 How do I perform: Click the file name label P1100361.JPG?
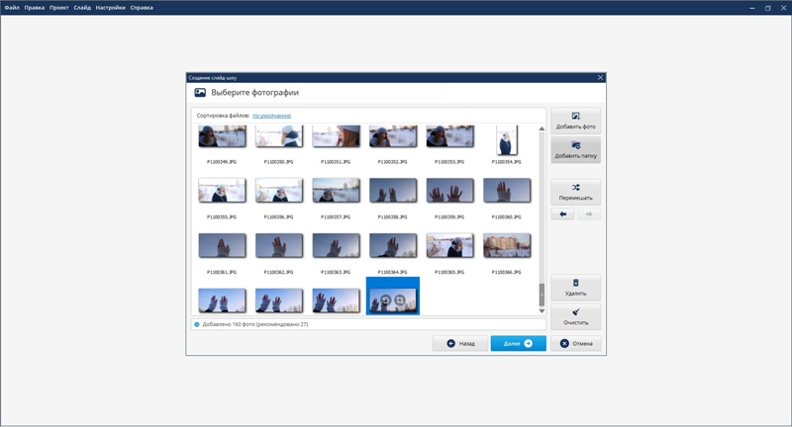[222, 272]
